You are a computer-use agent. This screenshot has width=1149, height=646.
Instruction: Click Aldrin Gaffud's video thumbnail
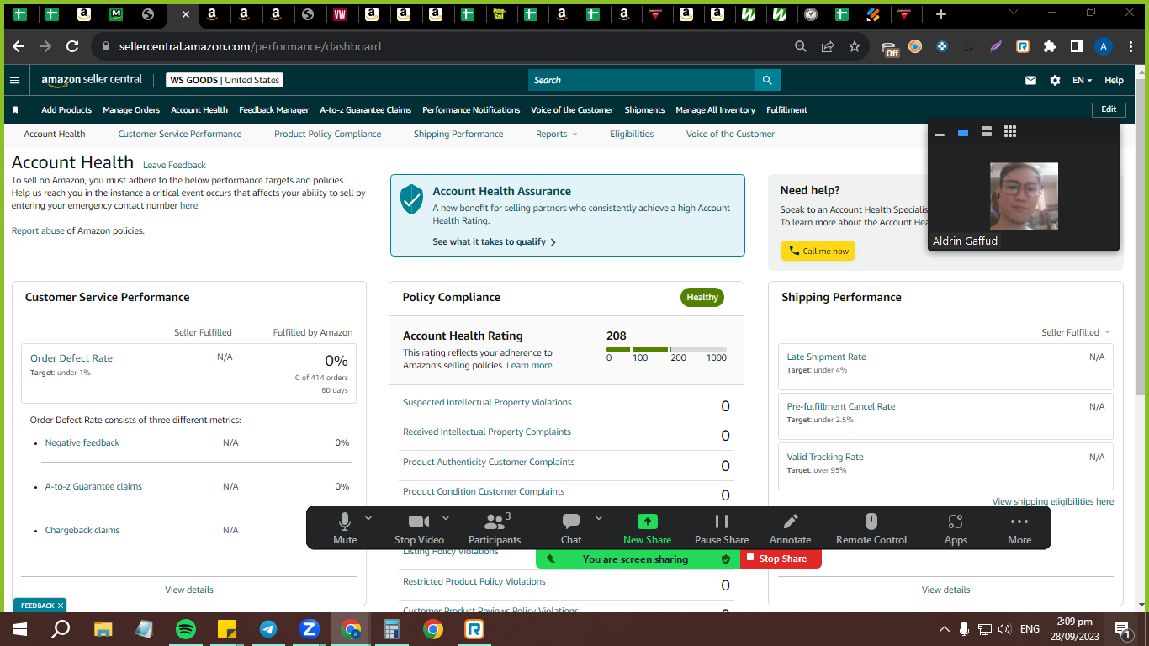[x=1024, y=196]
